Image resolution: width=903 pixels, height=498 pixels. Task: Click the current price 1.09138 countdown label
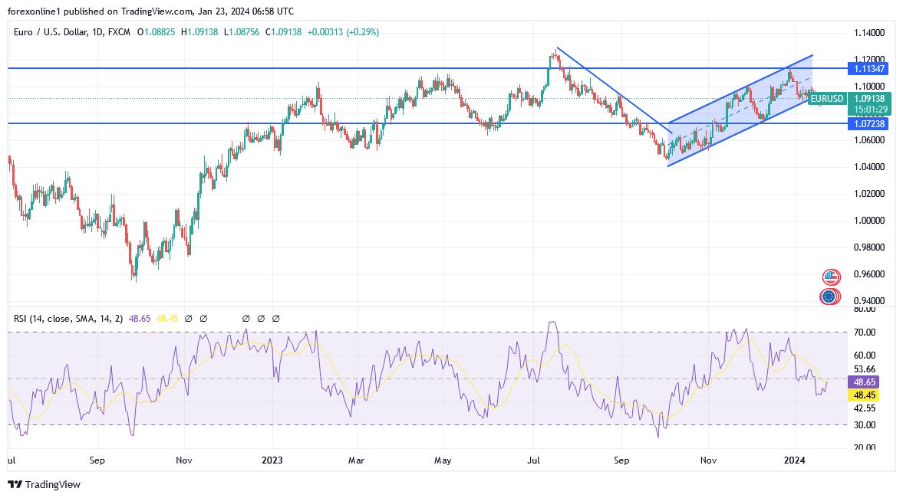coord(869,103)
